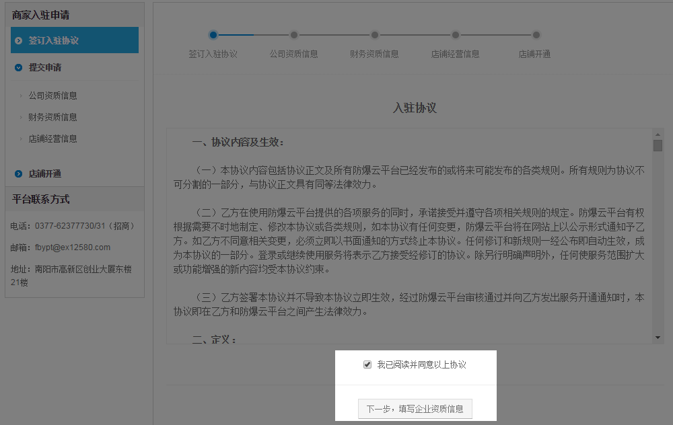
Task: Select 签订入驻协议 sidebar menu item
Action: click(x=54, y=40)
